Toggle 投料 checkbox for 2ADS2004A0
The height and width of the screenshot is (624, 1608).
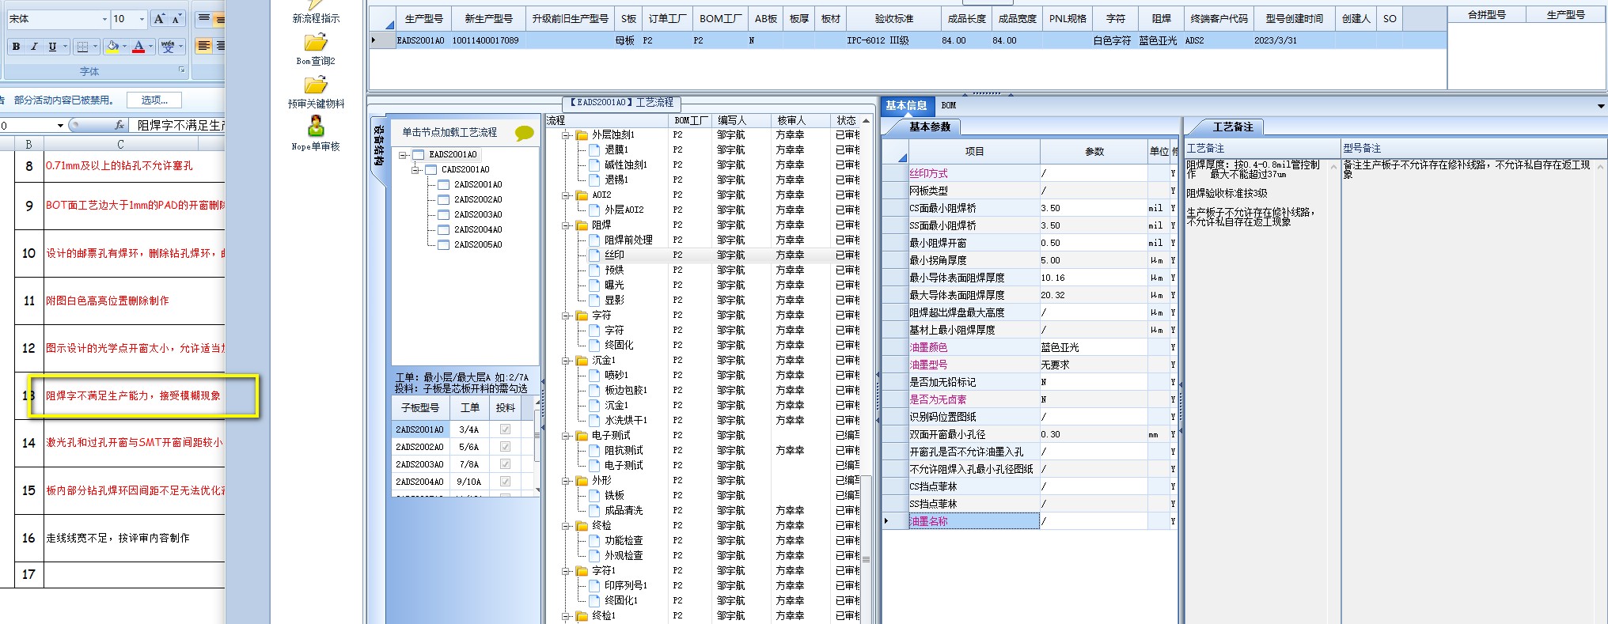point(505,482)
